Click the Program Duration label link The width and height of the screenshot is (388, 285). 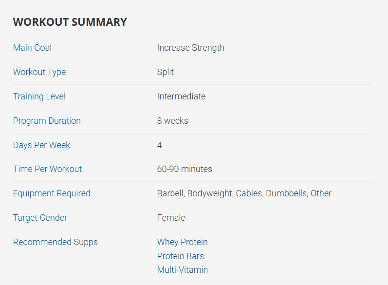coord(47,121)
